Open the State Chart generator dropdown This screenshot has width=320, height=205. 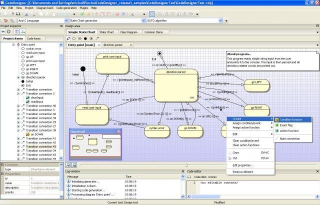point(143,20)
